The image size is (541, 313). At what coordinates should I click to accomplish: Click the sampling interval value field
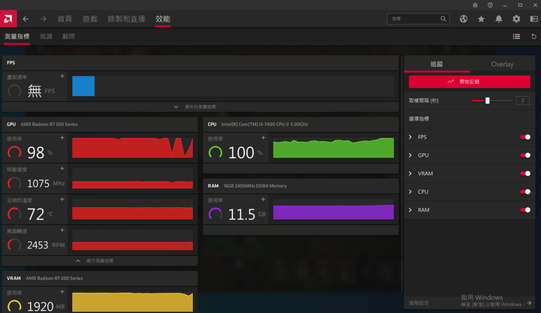522,101
